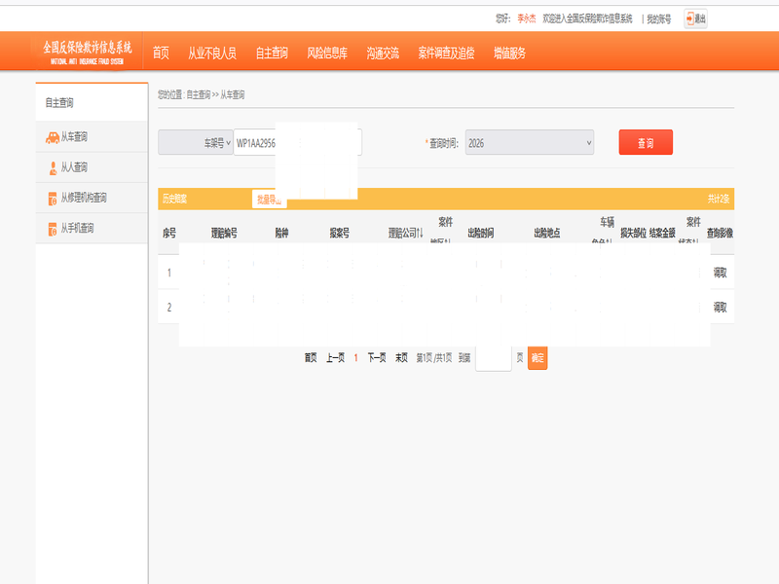This screenshot has width=779, height=584.
Task: Click 理赔编号 column header
Action: tap(224, 233)
